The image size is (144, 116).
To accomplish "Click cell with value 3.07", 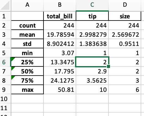I will pyautogui.click(x=60, y=53).
